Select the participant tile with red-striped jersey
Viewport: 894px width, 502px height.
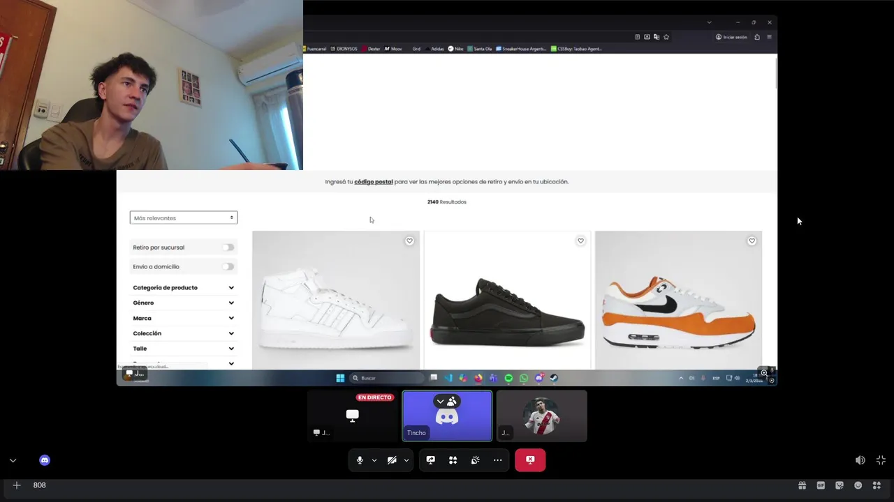click(x=541, y=416)
